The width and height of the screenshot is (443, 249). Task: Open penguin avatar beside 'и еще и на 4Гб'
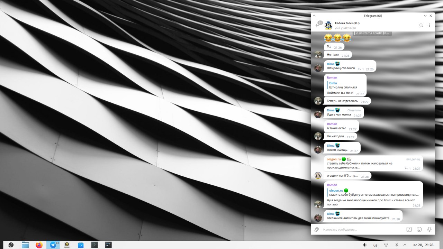[318, 176]
